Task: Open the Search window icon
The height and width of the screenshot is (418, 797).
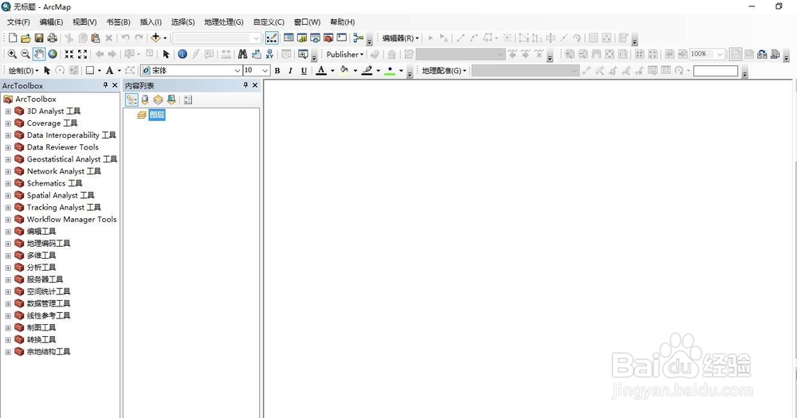Action: coord(315,37)
